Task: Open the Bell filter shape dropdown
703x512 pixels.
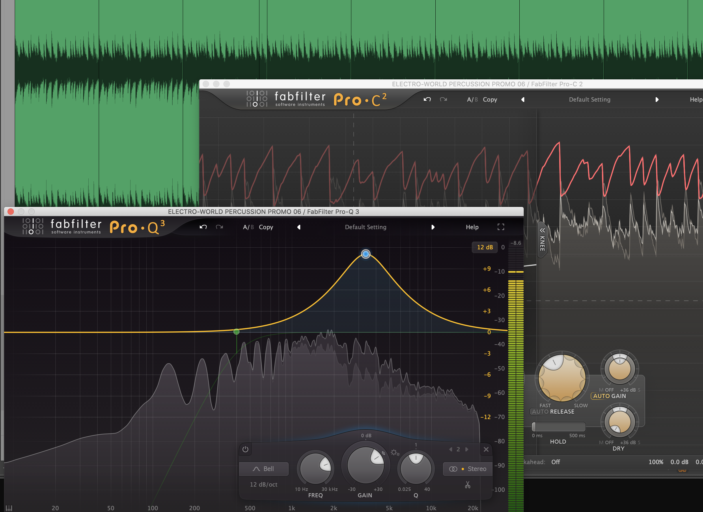Action: point(264,469)
